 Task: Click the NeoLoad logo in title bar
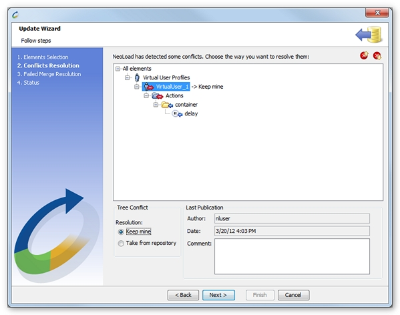tap(15, 15)
